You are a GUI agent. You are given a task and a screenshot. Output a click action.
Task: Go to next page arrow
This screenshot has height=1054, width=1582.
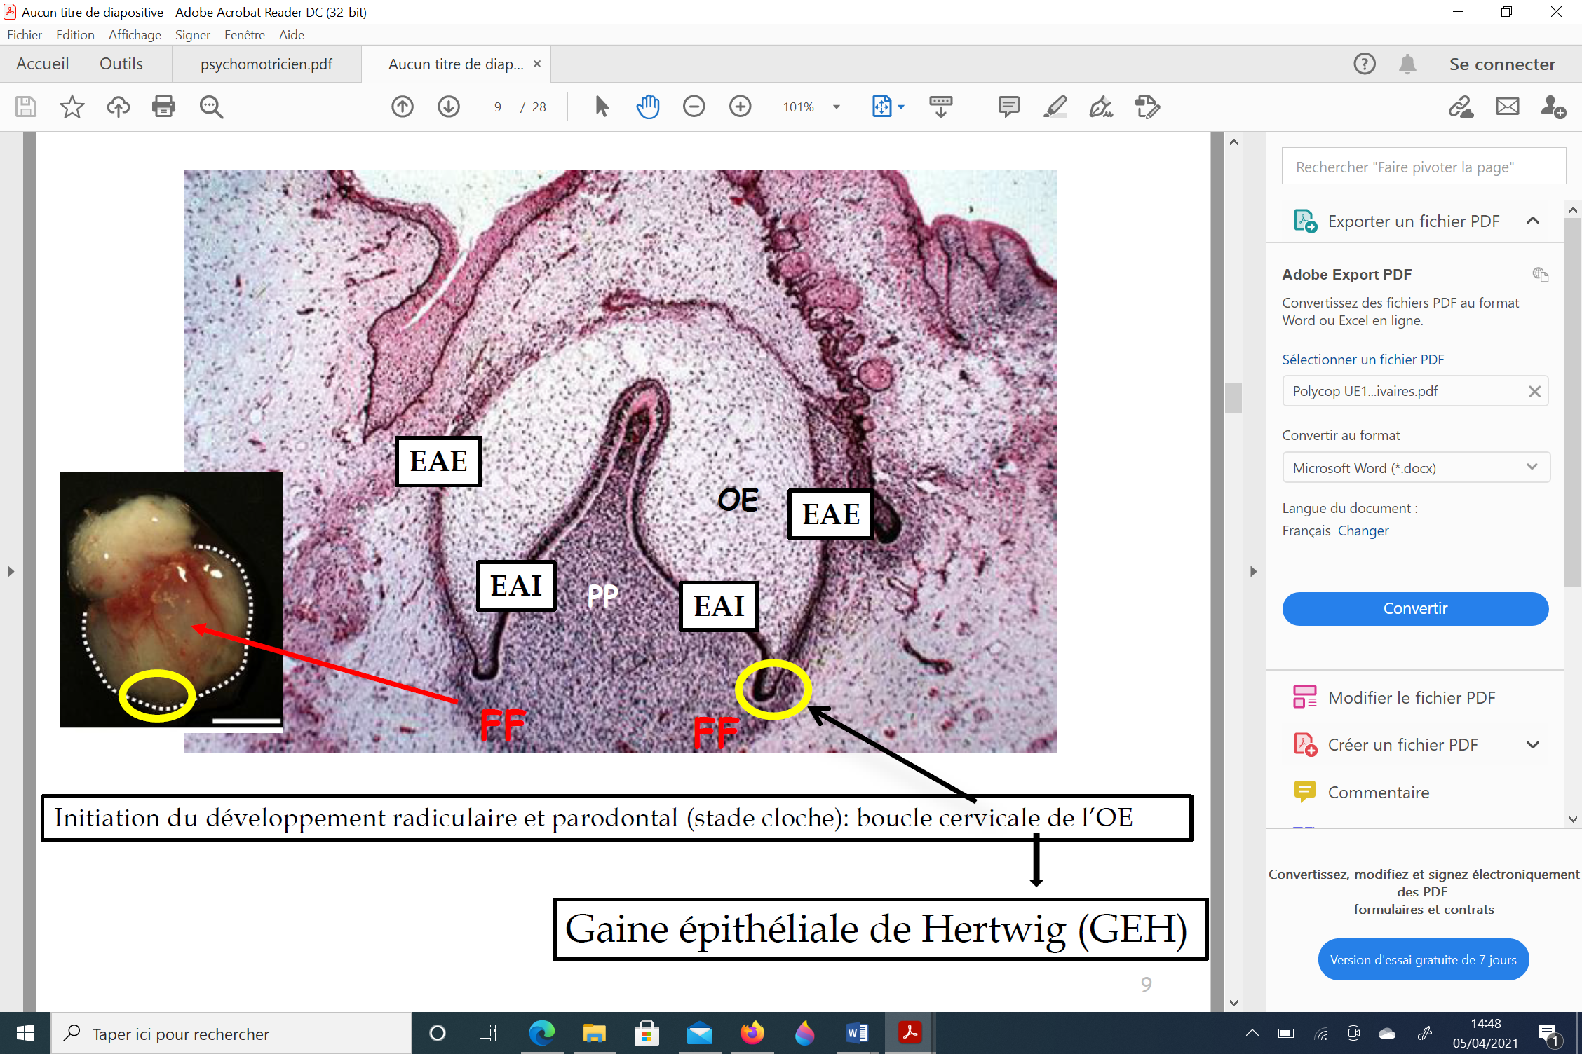click(x=449, y=107)
